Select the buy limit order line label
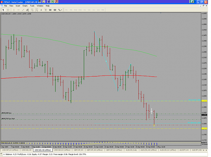211x157 pixels. (x=8, y=119)
